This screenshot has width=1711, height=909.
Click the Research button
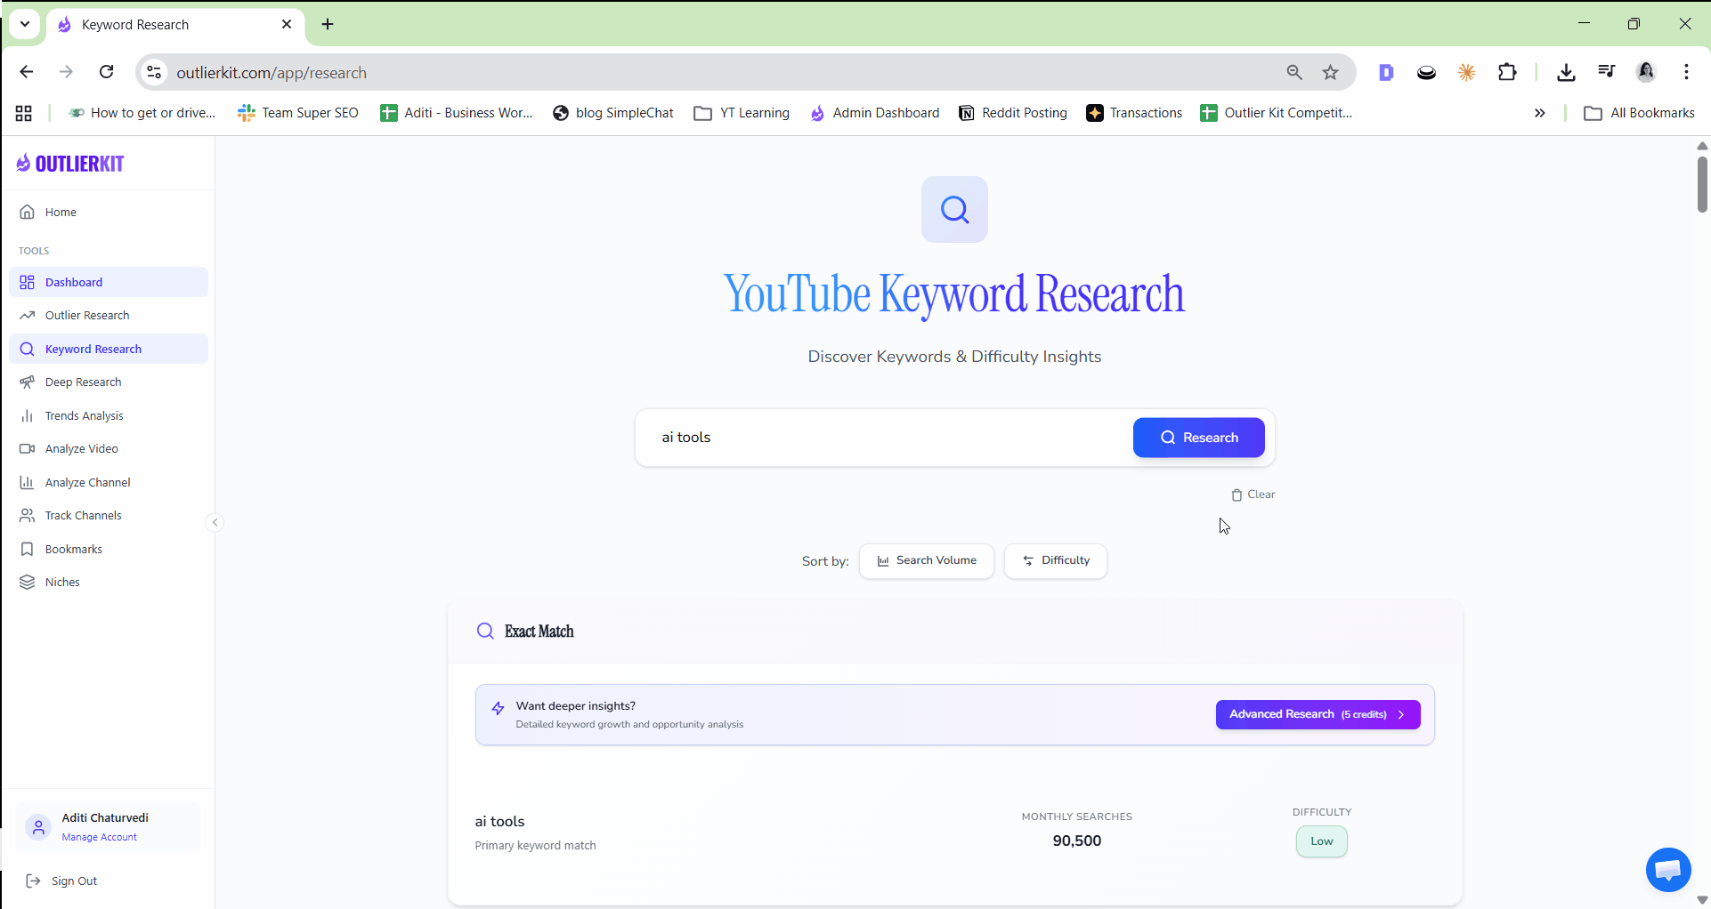1198,437
